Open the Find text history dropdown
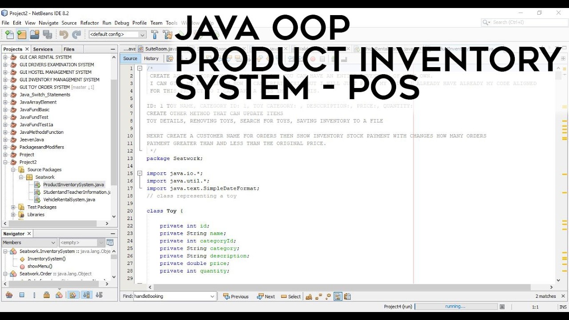 click(x=212, y=296)
